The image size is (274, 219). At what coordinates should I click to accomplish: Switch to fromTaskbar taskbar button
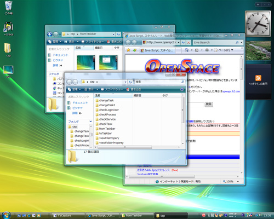click(137, 216)
